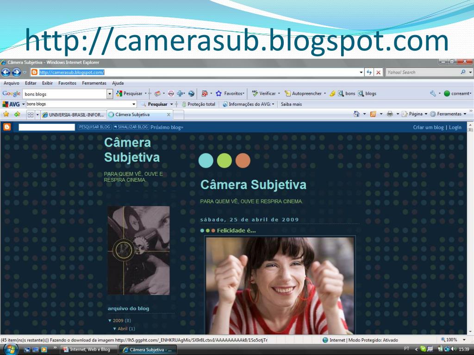Click the AVG logo in toolbar
Screen dimensions: 474x355
[x=11, y=104]
